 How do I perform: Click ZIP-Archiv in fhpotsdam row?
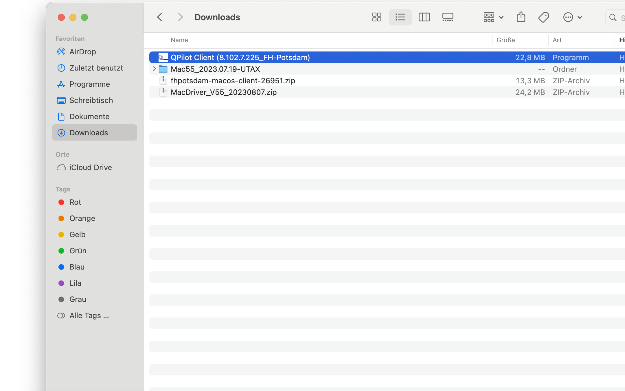point(571,80)
